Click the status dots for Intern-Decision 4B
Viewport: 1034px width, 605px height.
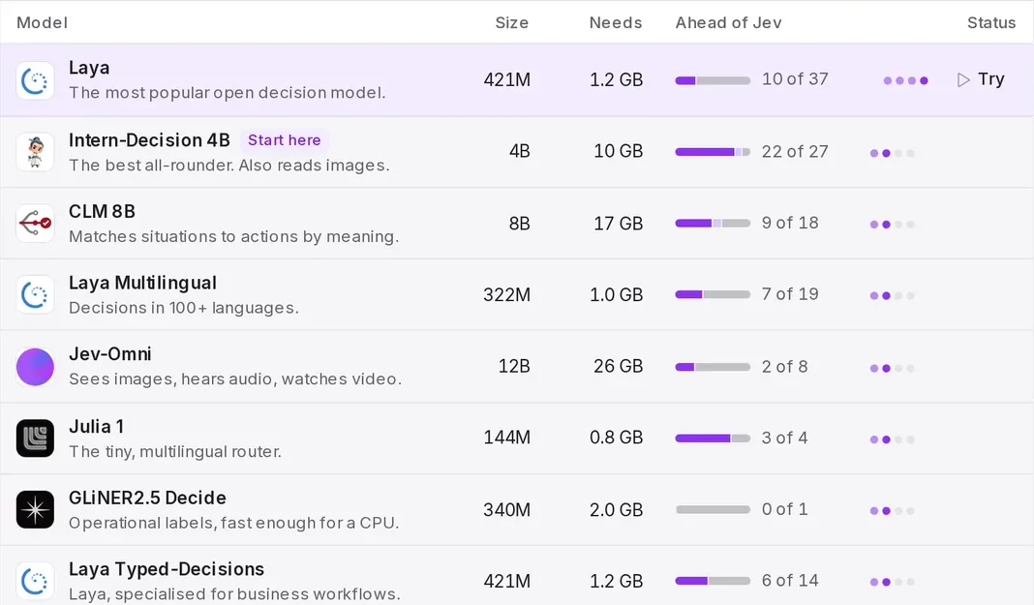point(893,153)
